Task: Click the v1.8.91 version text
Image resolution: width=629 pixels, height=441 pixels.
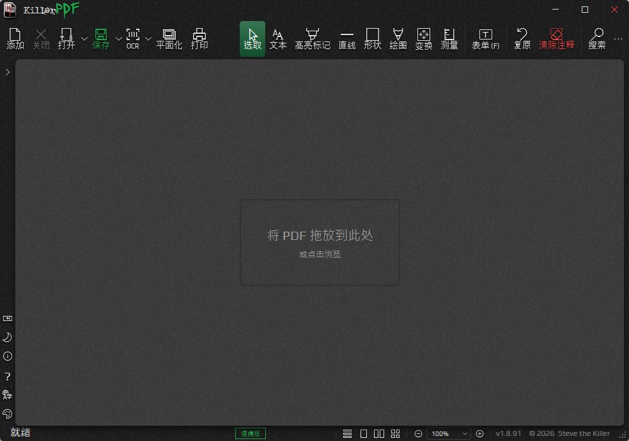Action: point(508,433)
